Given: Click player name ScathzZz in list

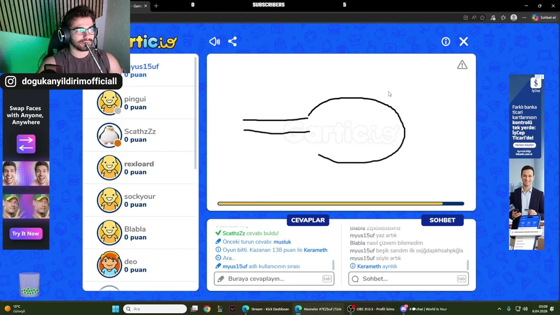Looking at the screenshot, I should pos(140,131).
